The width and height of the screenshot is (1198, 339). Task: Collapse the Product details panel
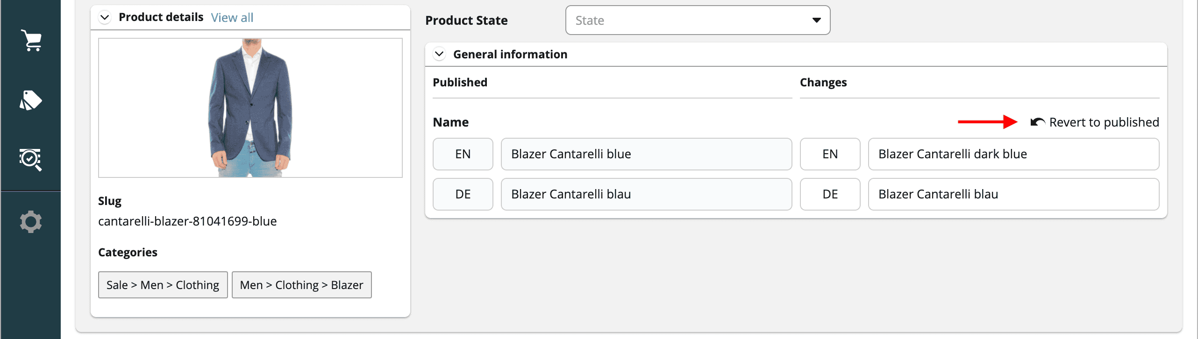pos(105,18)
